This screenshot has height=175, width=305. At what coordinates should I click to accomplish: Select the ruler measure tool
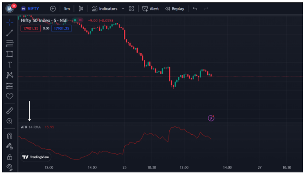click(10, 110)
